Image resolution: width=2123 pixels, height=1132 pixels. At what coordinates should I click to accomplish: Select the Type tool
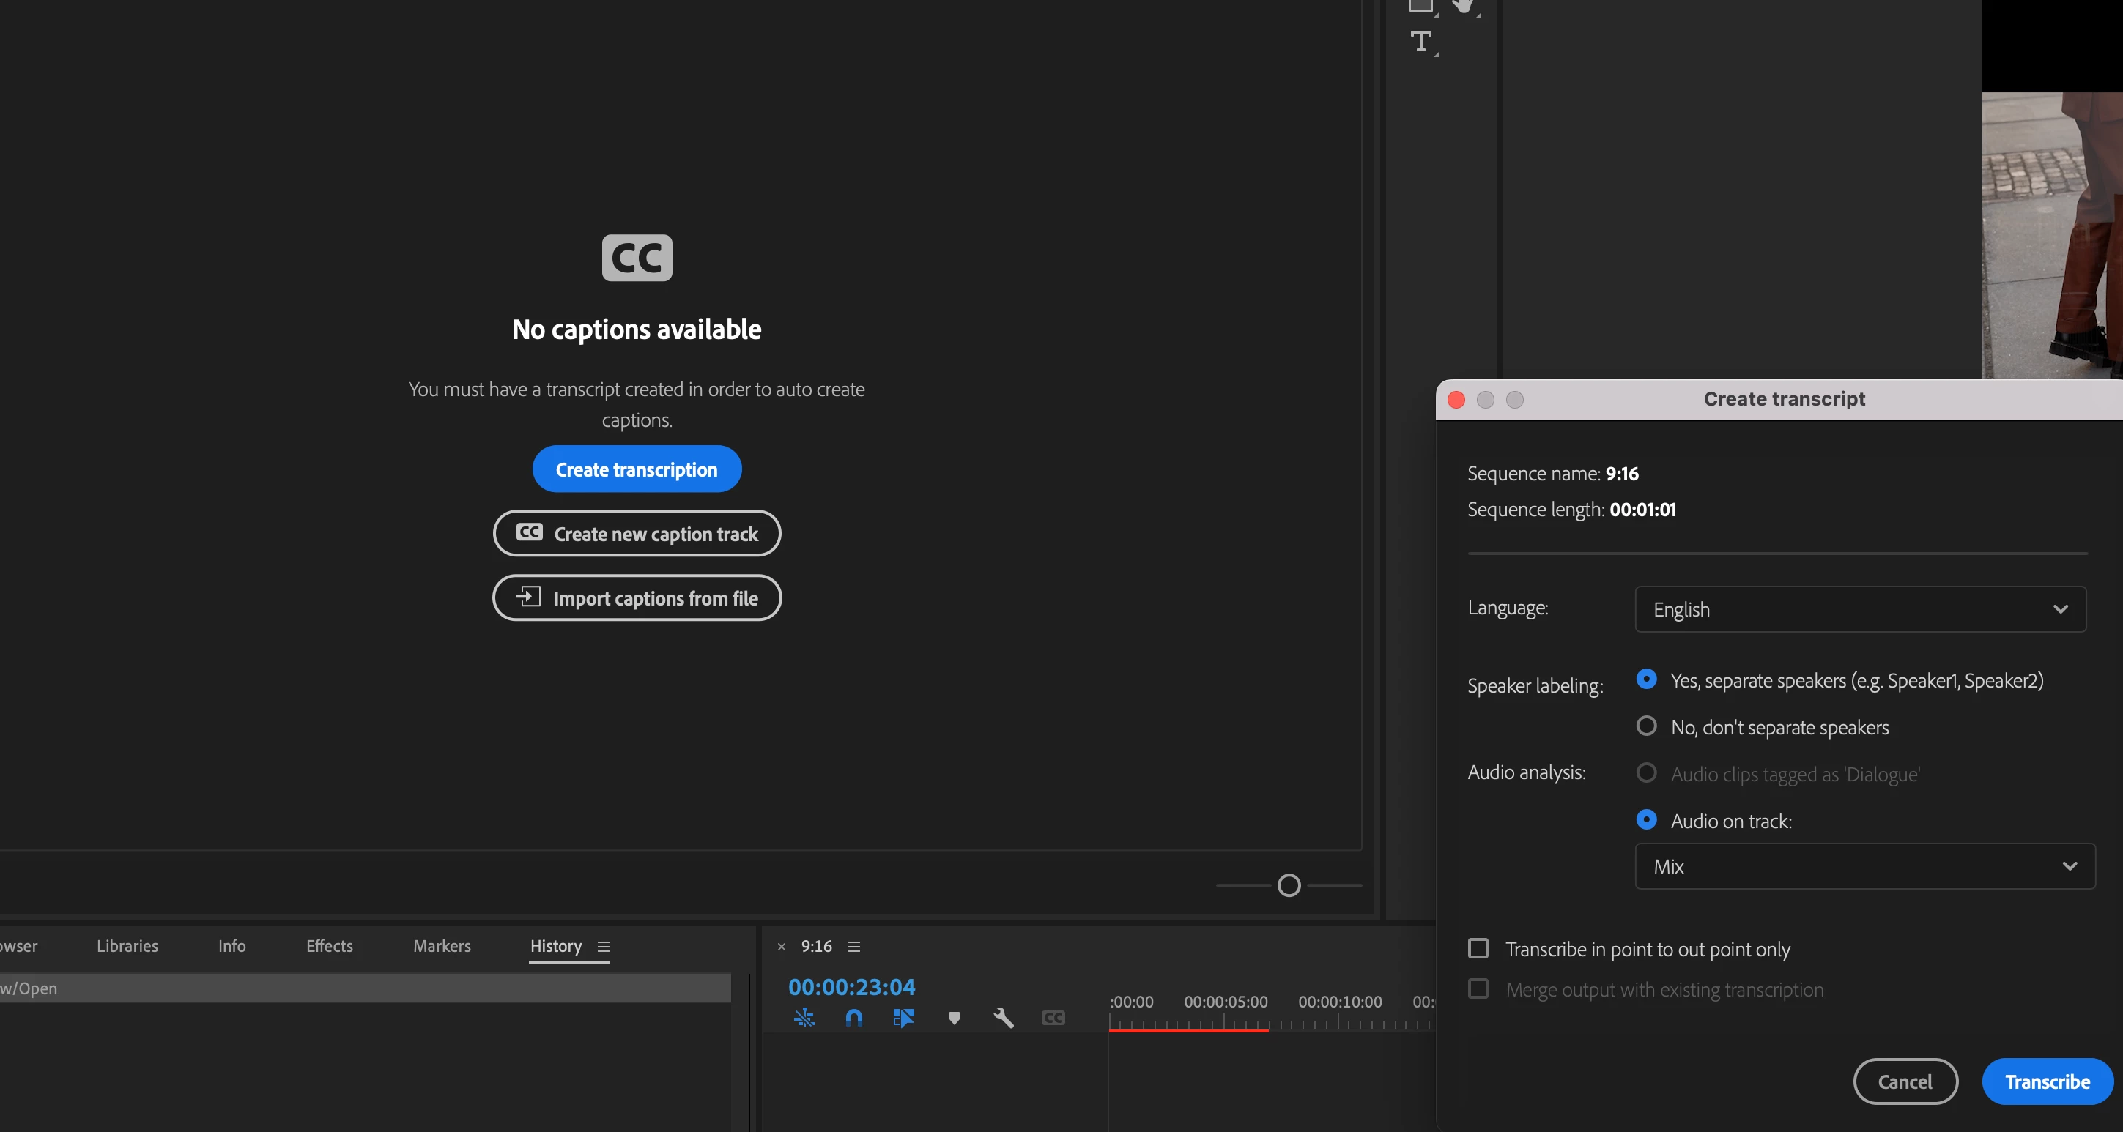pos(1420,41)
